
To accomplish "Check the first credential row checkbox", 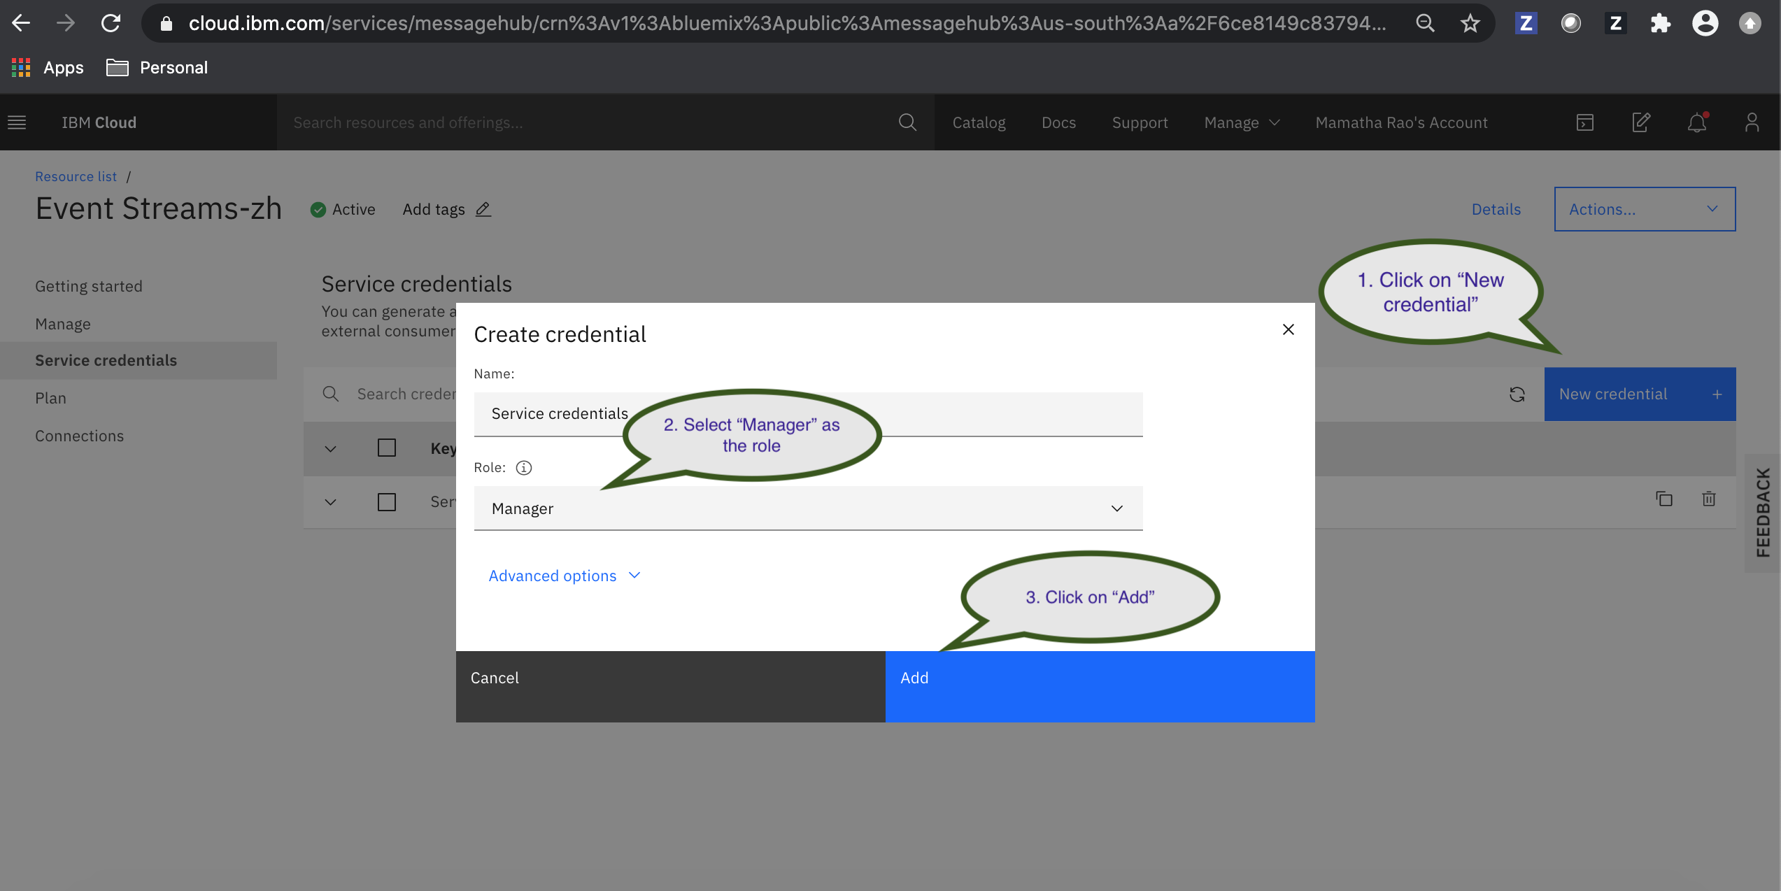I will point(387,502).
